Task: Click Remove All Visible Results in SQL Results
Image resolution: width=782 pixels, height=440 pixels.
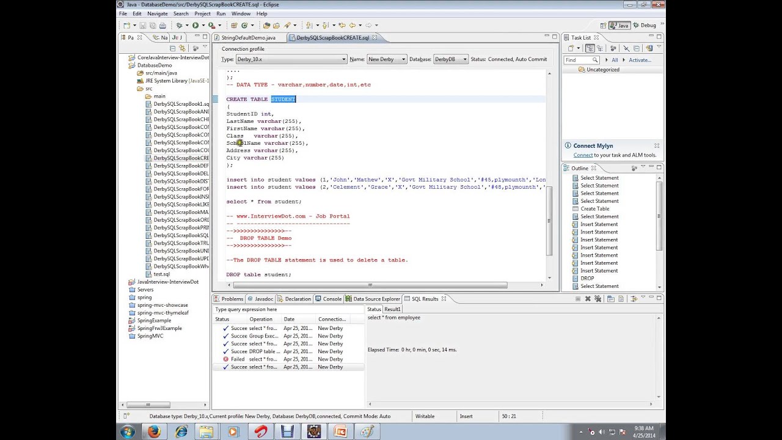Action: pos(599,299)
